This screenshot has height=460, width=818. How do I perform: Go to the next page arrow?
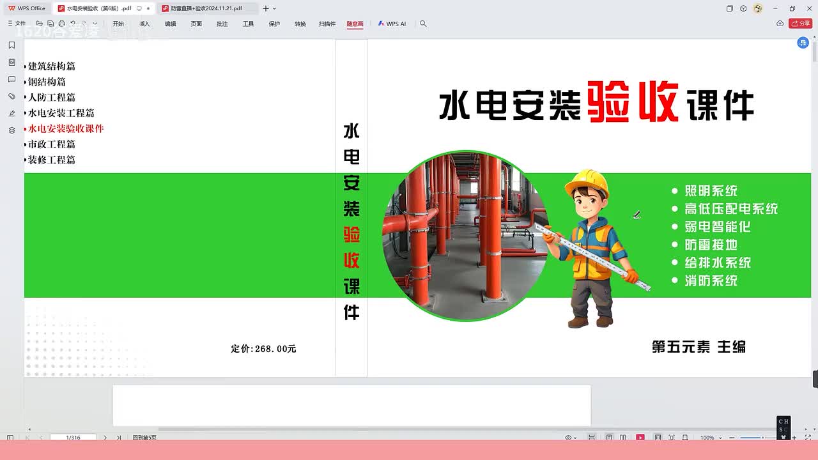point(105,438)
